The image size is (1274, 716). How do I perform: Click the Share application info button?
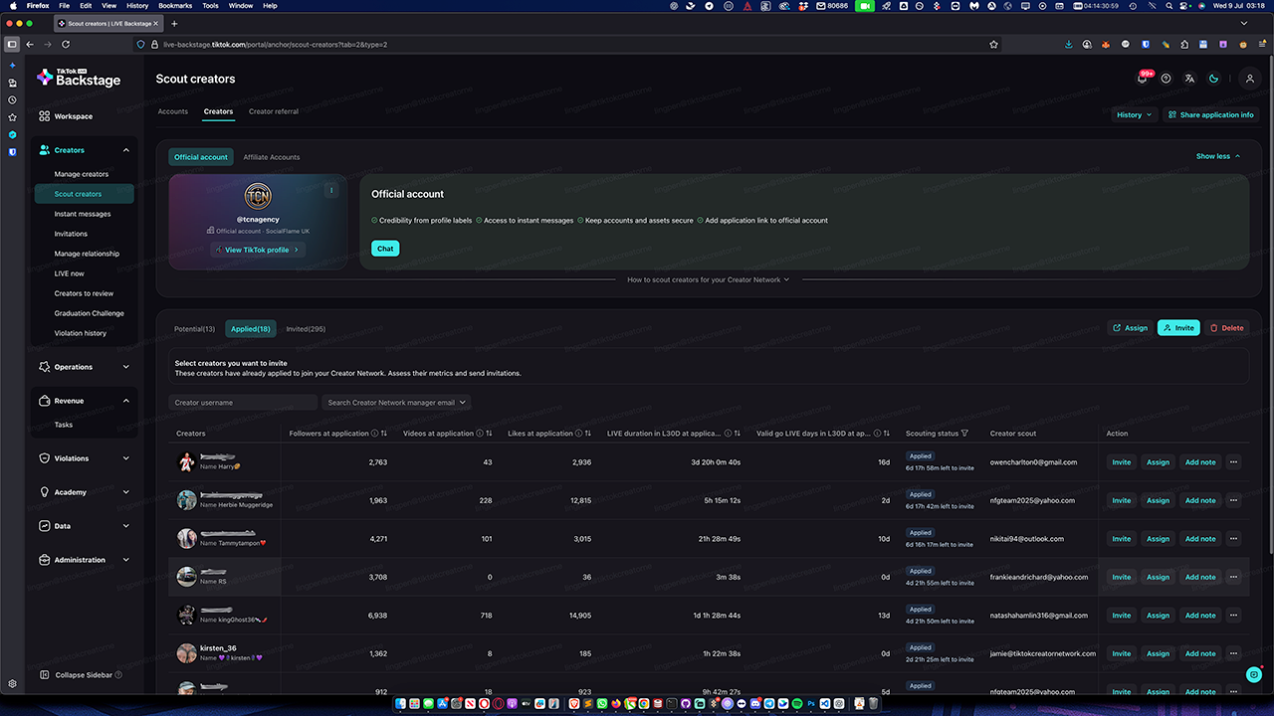pos(1210,114)
